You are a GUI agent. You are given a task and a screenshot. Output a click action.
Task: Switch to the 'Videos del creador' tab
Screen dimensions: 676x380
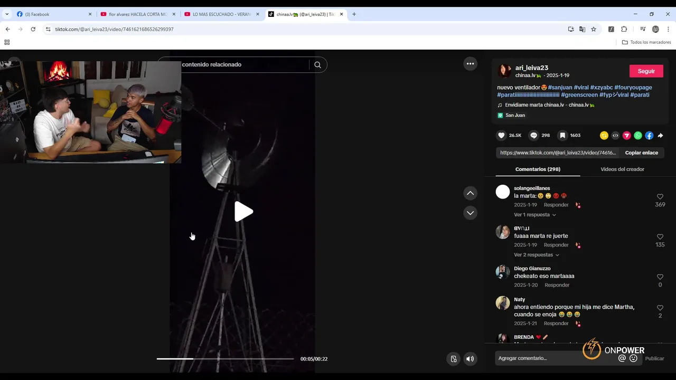point(622,169)
